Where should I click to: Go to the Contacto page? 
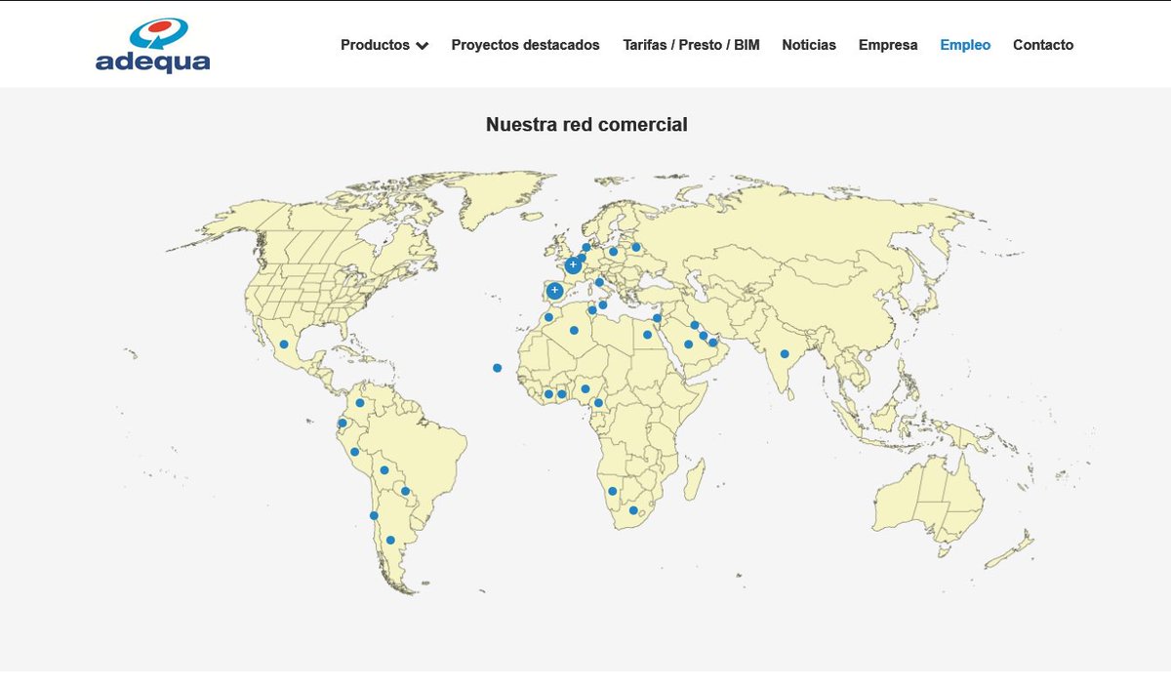click(1043, 45)
